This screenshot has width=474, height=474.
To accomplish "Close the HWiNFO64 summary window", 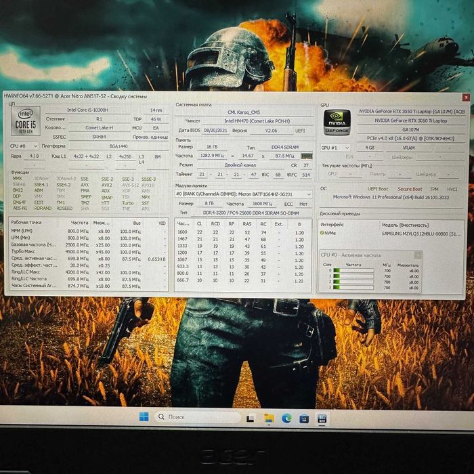I will (x=466, y=98).
